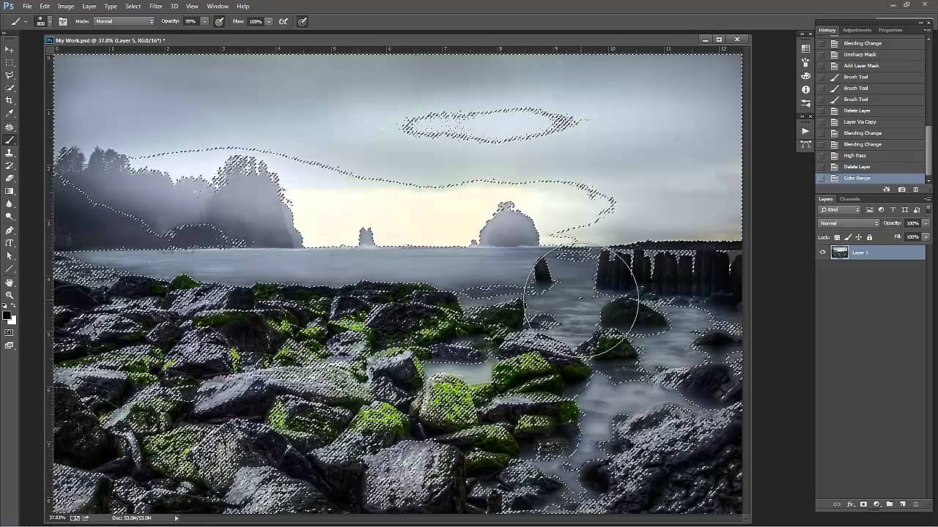Create new fill or adjustment layer
938x527 pixels.
pos(876,504)
